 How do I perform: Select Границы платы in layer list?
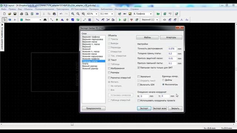tap(94, 61)
